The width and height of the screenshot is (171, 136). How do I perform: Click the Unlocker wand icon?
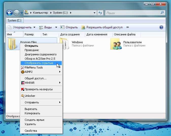[23, 96]
